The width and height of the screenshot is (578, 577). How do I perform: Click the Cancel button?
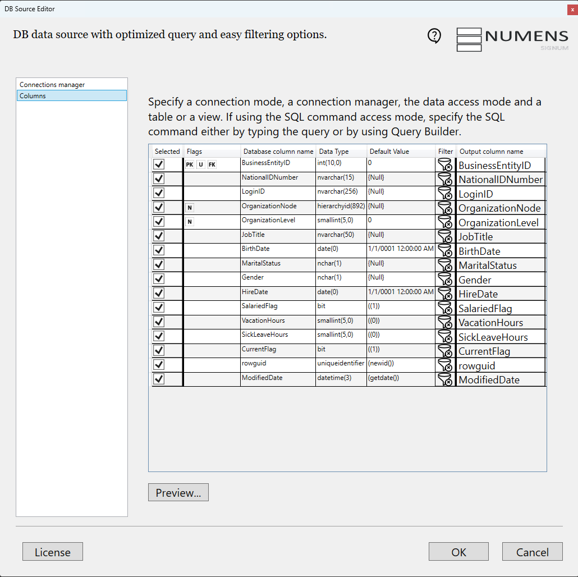pos(532,552)
